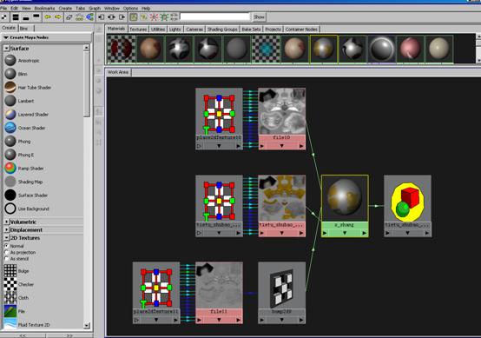Open center dropdown triangle on x_zhang node
481x338 pixels.
pyautogui.click(x=345, y=234)
